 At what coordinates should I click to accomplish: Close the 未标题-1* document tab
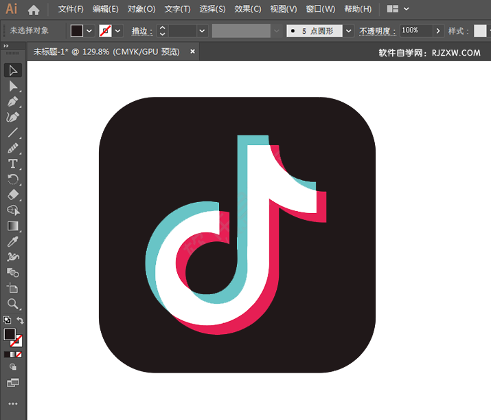(x=192, y=51)
